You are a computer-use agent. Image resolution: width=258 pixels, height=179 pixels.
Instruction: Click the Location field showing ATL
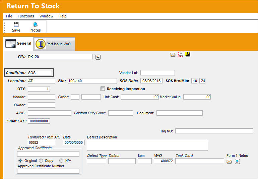click(x=42, y=81)
